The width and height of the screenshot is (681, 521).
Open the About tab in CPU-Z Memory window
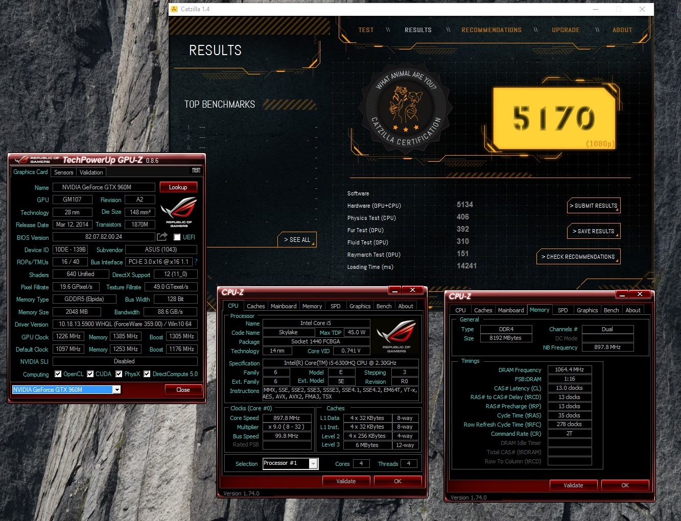633,310
